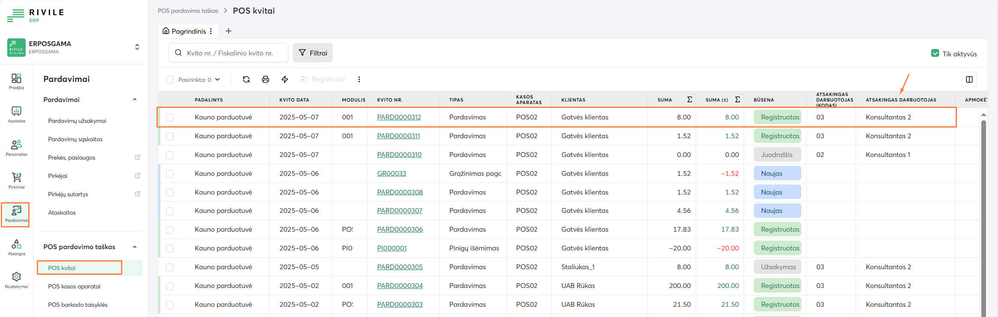Open Pardavimų sąskaitos menu item

(75, 139)
